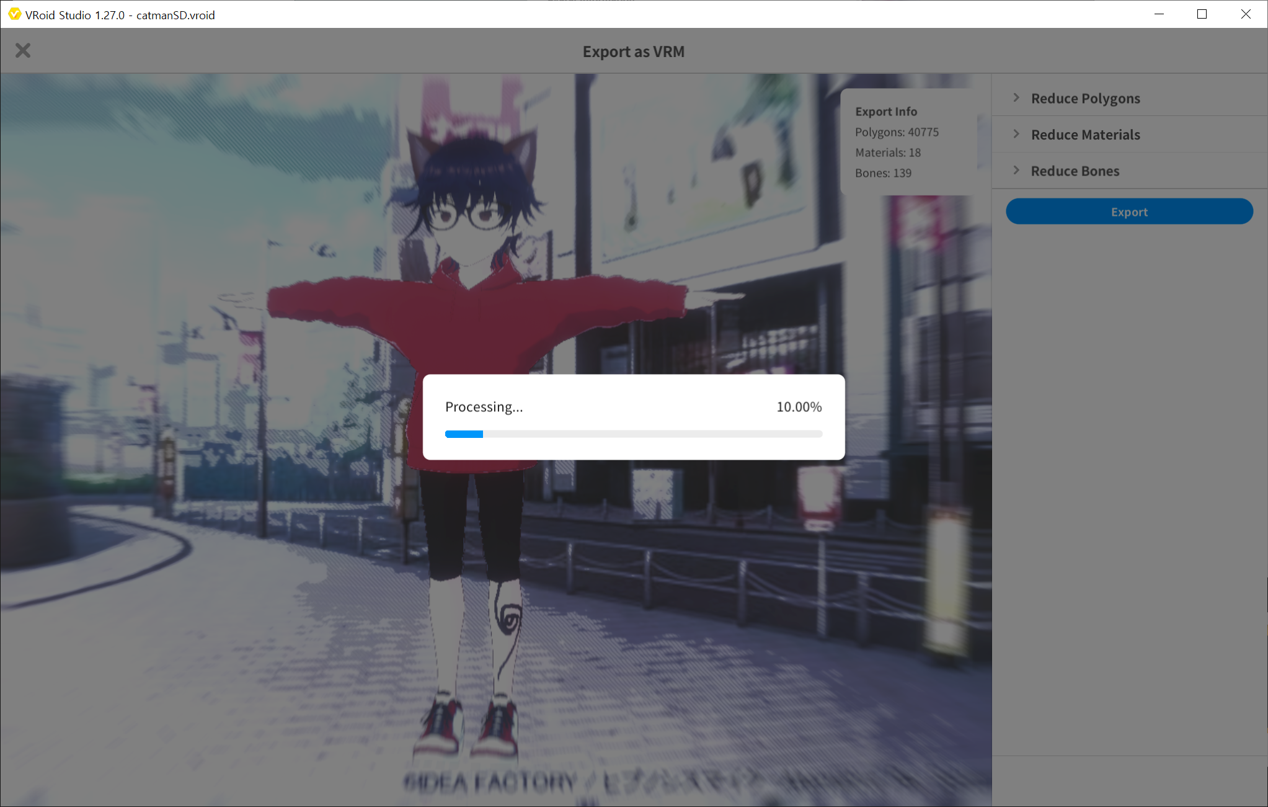
Task: Click the Materials: 18 count
Action: 887,153
